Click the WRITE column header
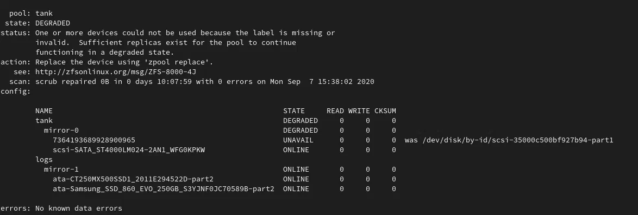Image resolution: width=638 pixels, height=215 pixels. pos(359,110)
